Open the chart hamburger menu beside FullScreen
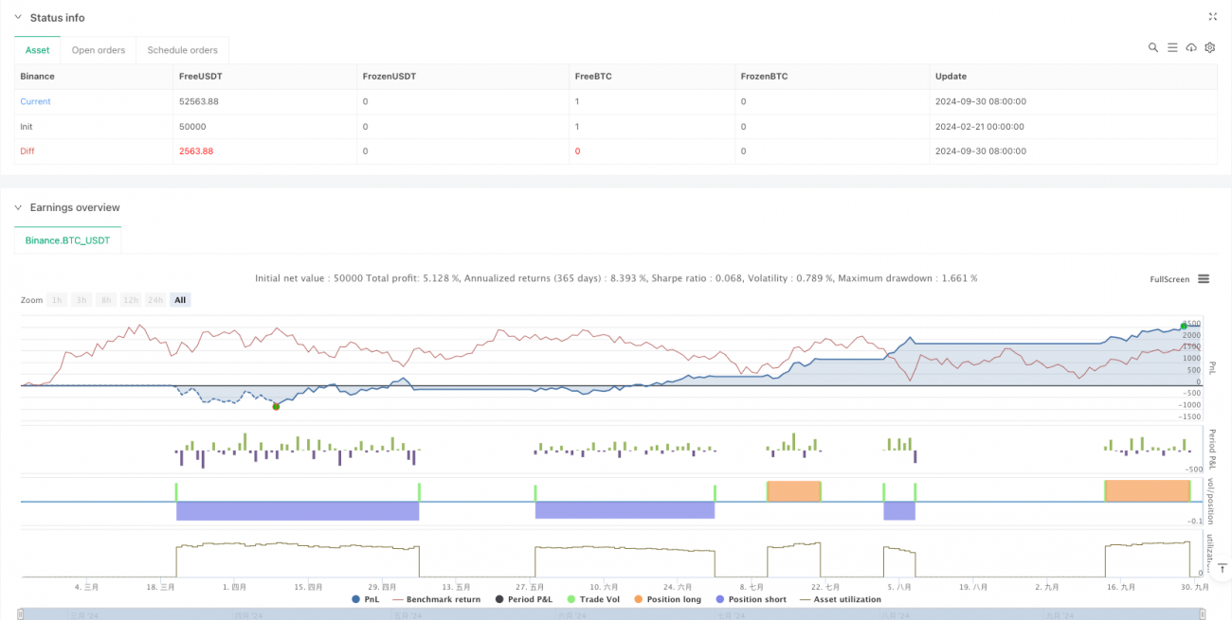The height and width of the screenshot is (620, 1232). pos(1204,279)
